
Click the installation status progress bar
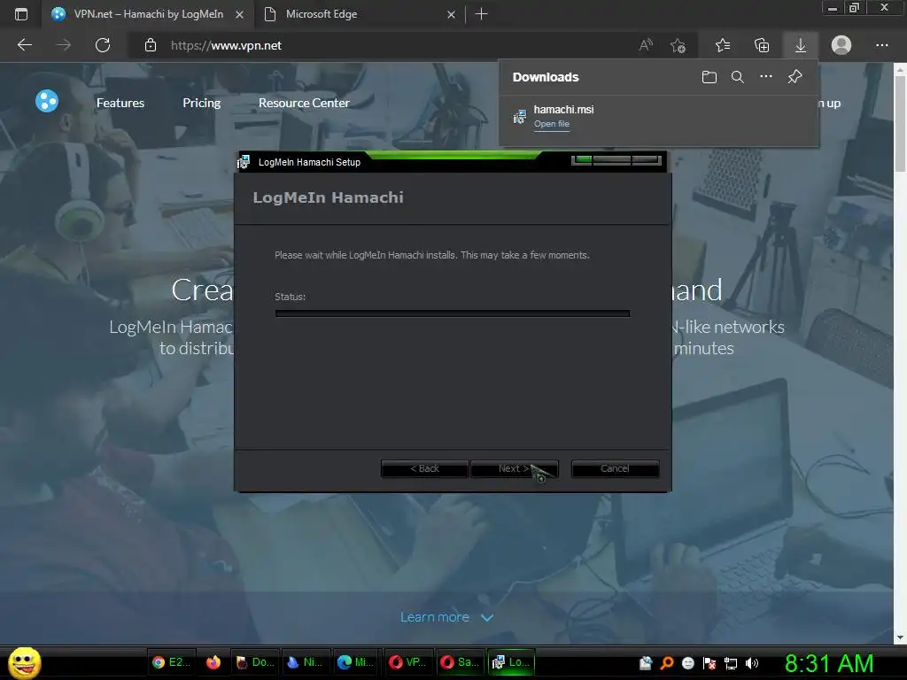pos(453,313)
